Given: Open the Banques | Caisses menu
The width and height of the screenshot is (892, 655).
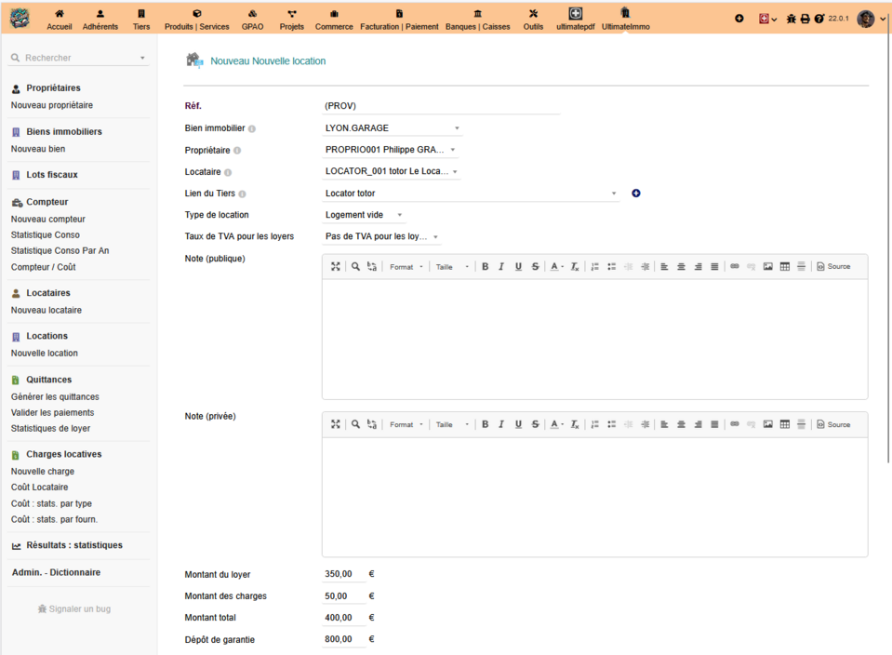Looking at the screenshot, I should pos(477,20).
